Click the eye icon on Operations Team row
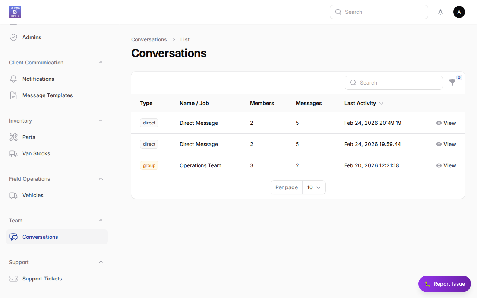The width and height of the screenshot is (477, 298). [439, 165]
